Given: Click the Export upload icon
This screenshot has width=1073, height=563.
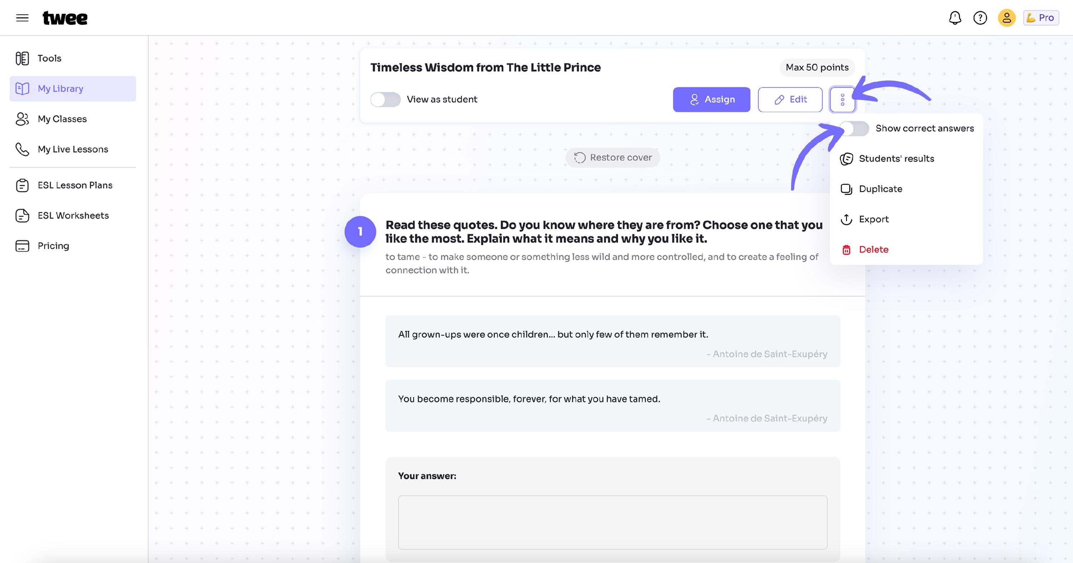Looking at the screenshot, I should point(846,219).
